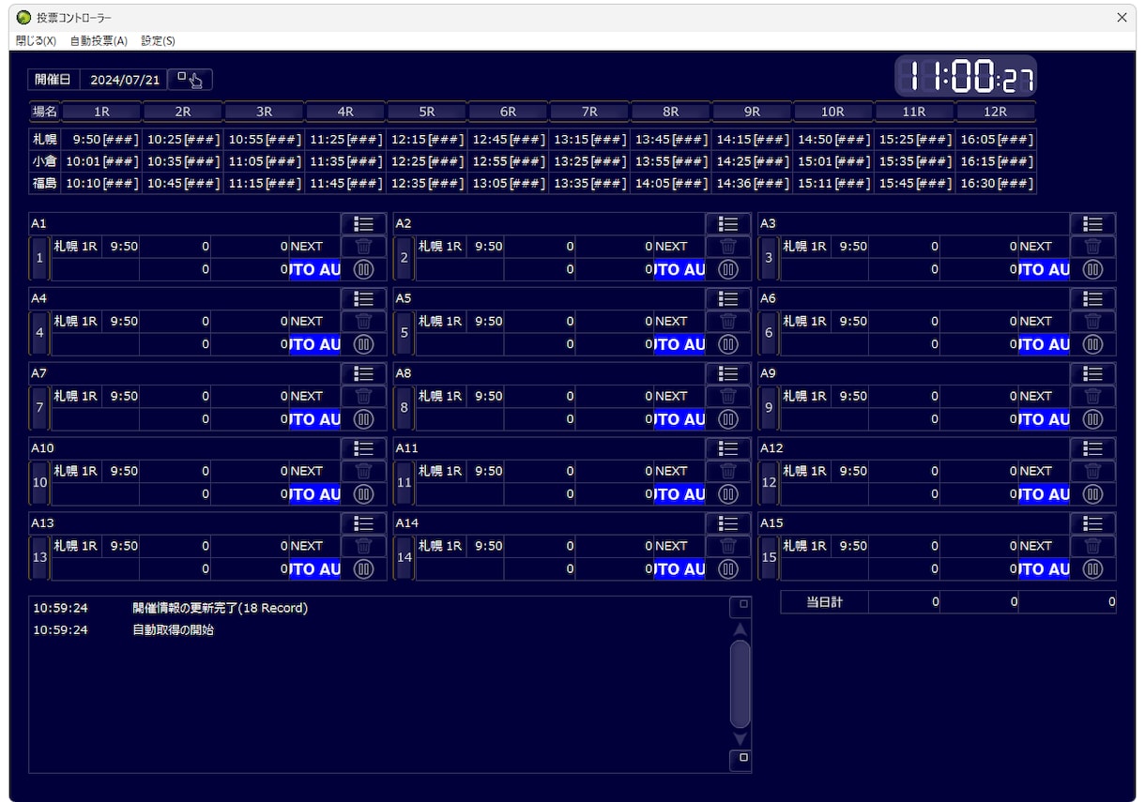Image resolution: width=1145 pixels, height=802 pixels.
Task: Select the 12R column header
Action: point(996,112)
